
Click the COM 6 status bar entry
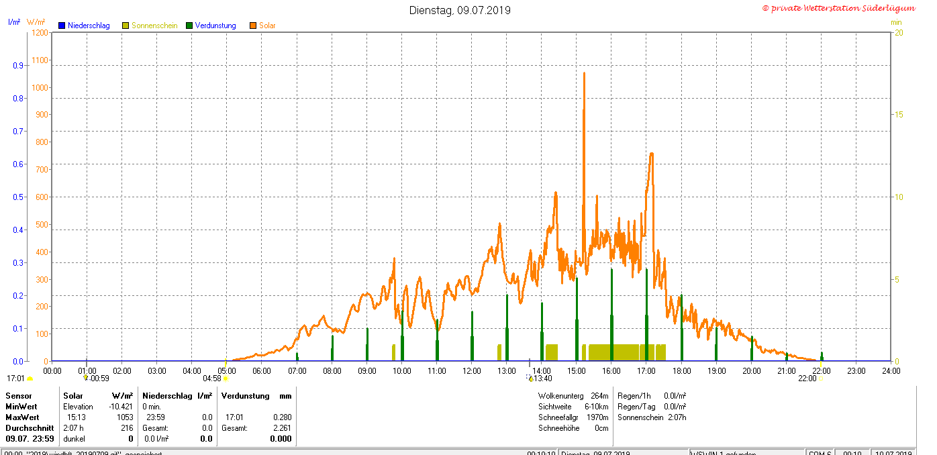coord(819,453)
